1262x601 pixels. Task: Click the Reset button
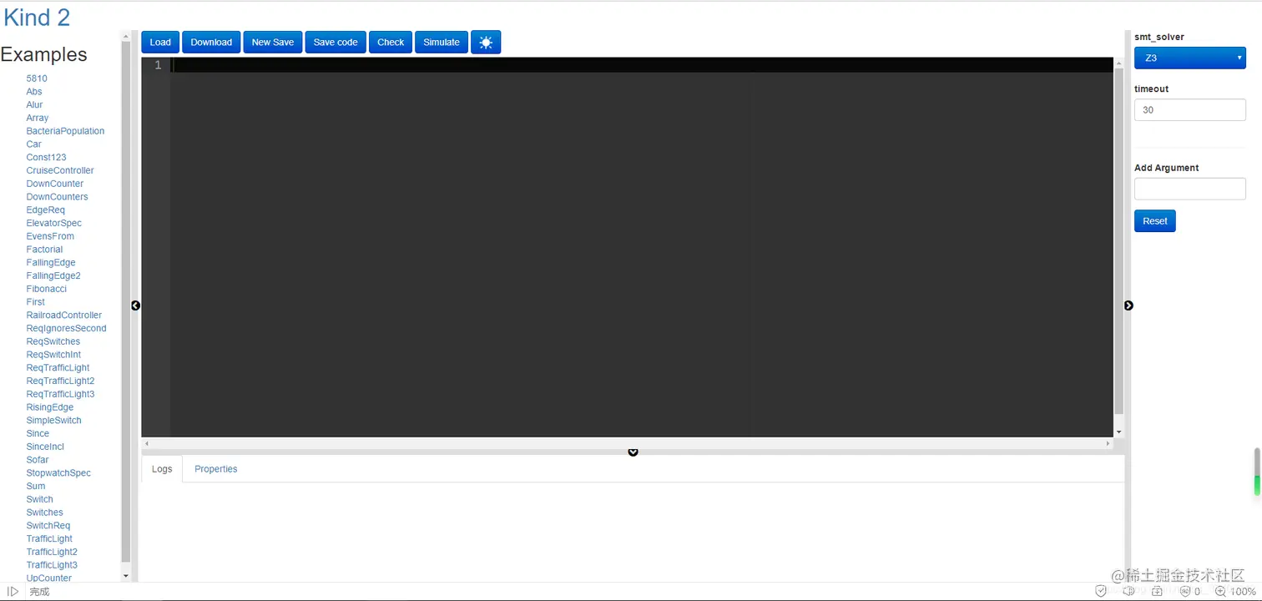click(1155, 221)
